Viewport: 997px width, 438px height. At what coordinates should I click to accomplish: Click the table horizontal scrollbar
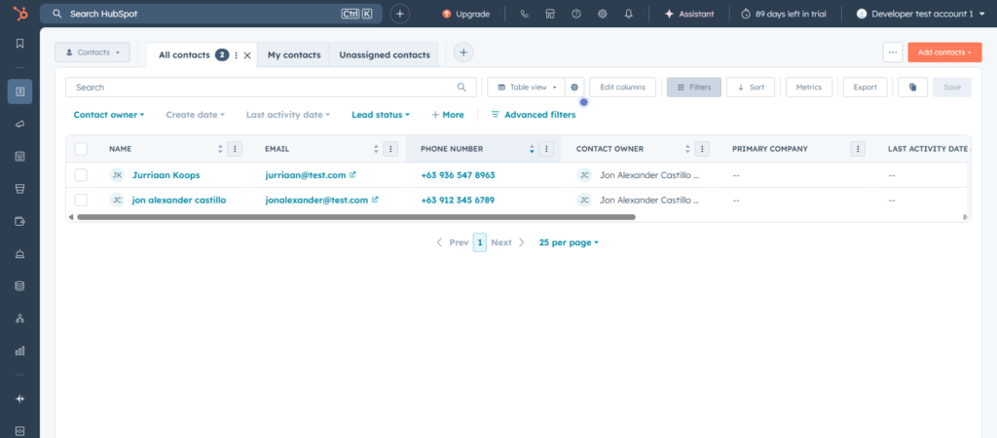pos(356,217)
